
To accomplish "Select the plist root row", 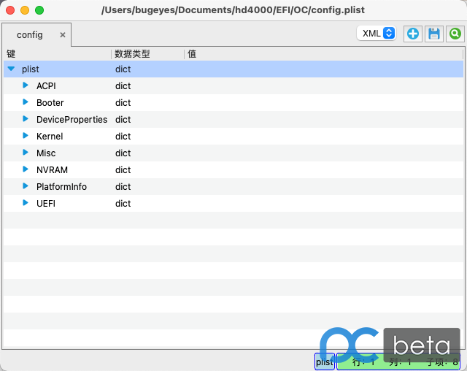I will (233, 69).
